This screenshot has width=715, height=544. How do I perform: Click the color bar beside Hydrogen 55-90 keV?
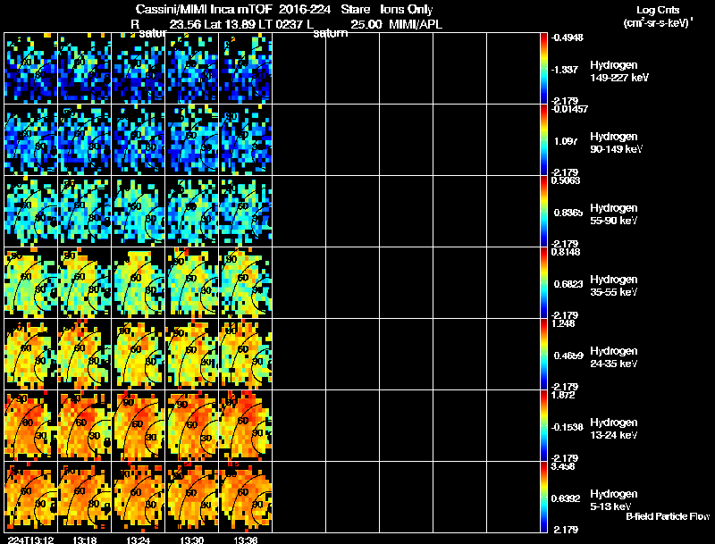tap(543, 212)
